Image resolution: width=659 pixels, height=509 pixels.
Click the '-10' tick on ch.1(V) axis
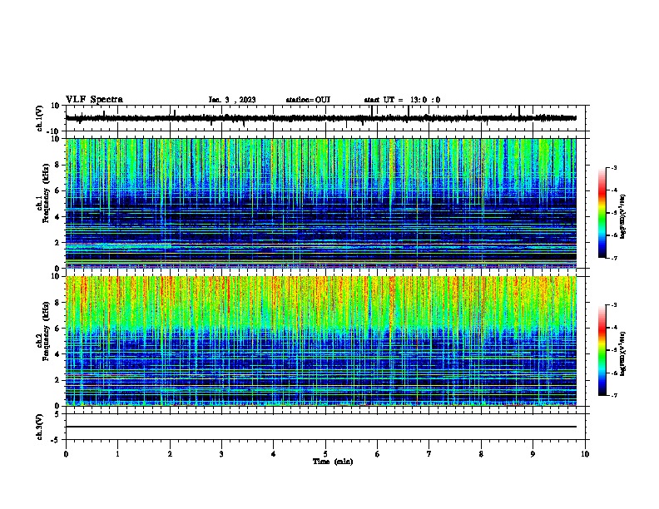click(53, 131)
